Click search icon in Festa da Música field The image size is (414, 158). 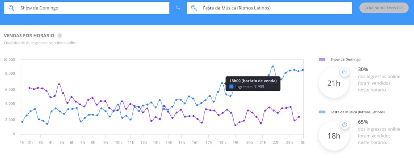pyautogui.click(x=194, y=8)
